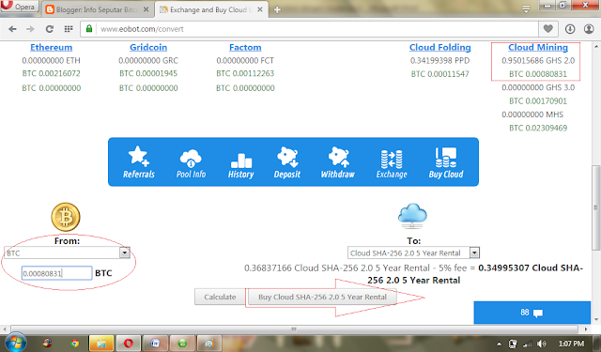
Task: Focus the BTC amount input field
Action: [56, 273]
